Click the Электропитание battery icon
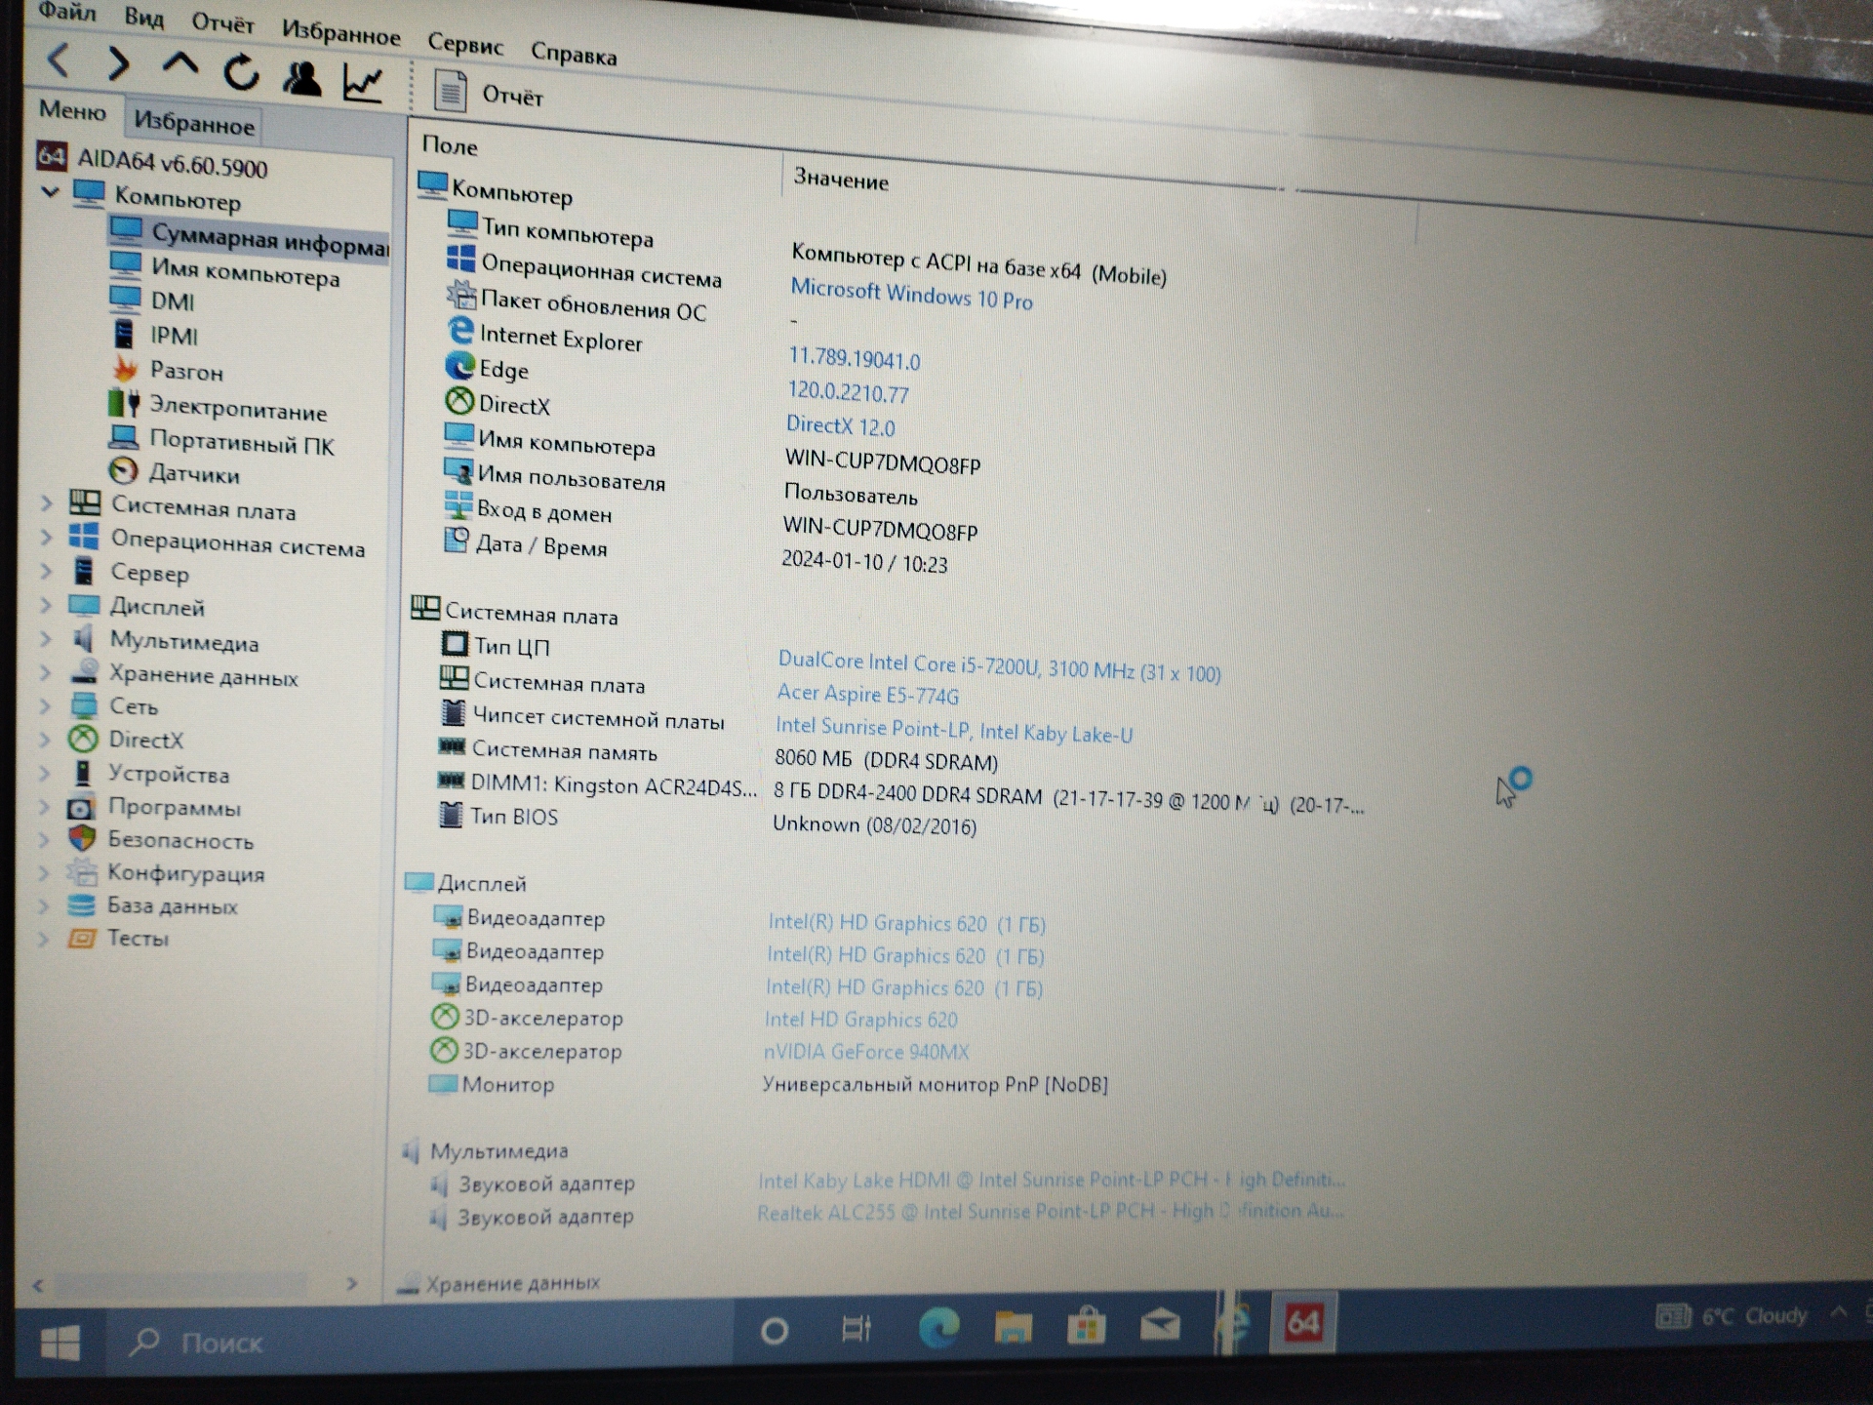This screenshot has height=1405, width=1873. pyautogui.click(x=124, y=403)
